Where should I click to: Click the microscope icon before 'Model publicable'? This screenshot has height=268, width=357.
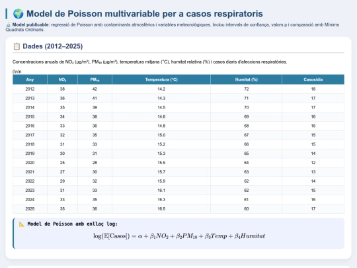[x=8, y=25]
